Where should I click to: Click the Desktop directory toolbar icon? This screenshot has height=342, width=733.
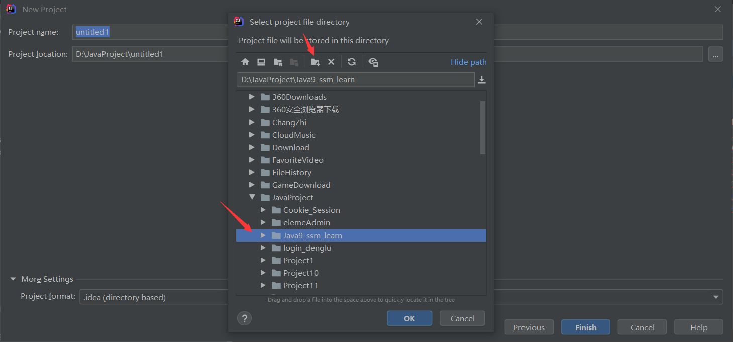point(261,62)
